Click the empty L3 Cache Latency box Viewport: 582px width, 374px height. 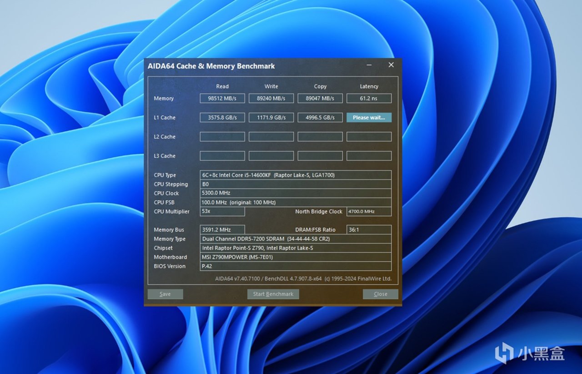(x=369, y=156)
